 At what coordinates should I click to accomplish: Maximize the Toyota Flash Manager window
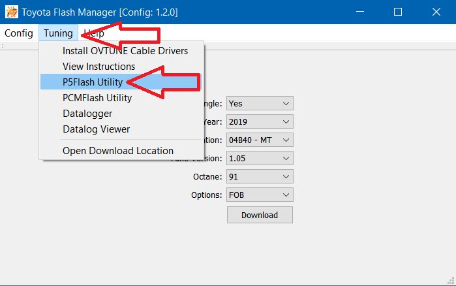(398, 12)
